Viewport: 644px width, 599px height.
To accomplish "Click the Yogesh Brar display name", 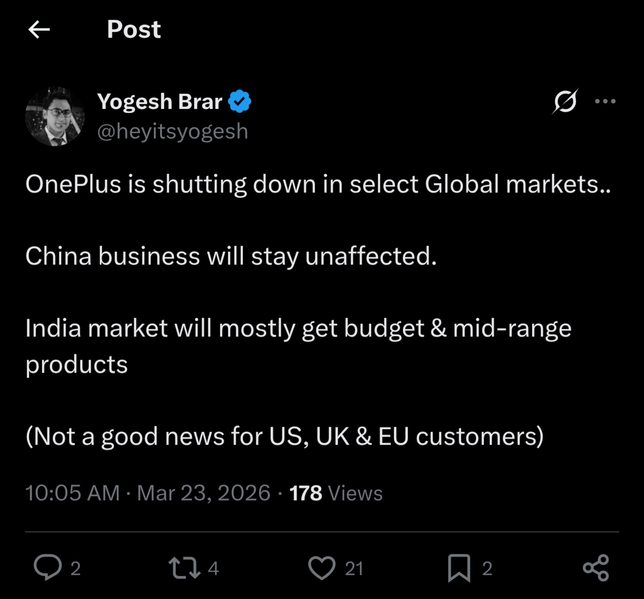I will coord(160,101).
